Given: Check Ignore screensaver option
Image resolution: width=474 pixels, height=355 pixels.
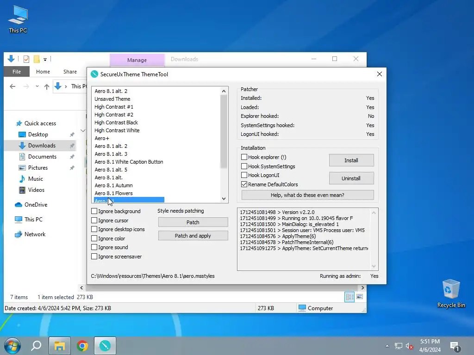Looking at the screenshot, I should pos(94,256).
